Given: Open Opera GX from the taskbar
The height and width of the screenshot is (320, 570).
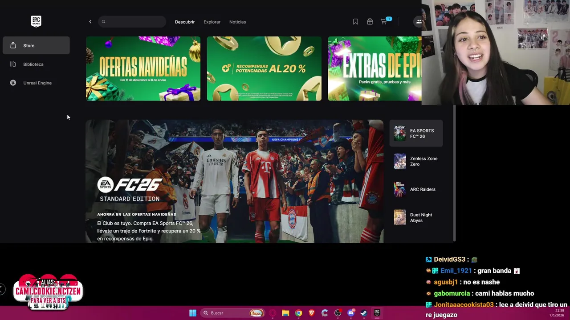Looking at the screenshot, I should [273, 313].
